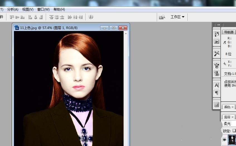
Task: Click the 文档 size readout in Info panel
Action: pos(230,74)
